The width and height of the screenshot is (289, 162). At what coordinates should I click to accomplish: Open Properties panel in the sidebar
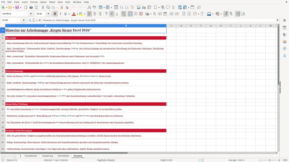point(284,28)
